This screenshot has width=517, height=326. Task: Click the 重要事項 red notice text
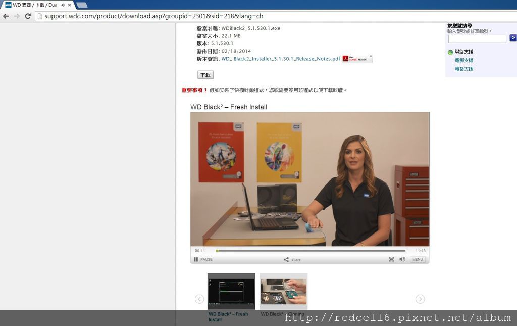(x=194, y=90)
